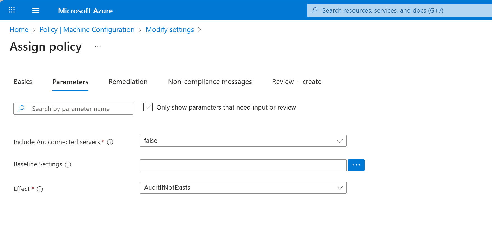492x228 pixels.
Task: Click the blue ellipsis button for Baseline Settings
Action: (356, 165)
